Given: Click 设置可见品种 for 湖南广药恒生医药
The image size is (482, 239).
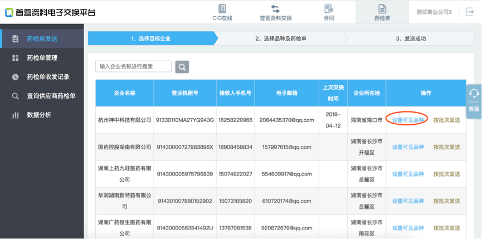Looking at the screenshot, I should click(408, 228).
